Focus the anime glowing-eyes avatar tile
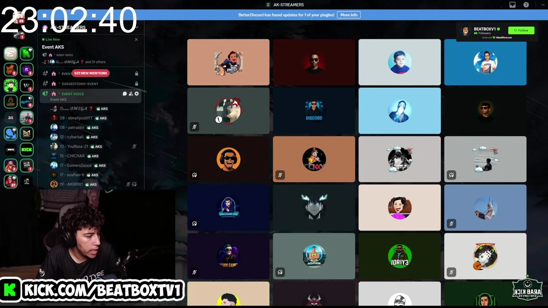The height and width of the screenshot is (308, 548). coord(314,207)
